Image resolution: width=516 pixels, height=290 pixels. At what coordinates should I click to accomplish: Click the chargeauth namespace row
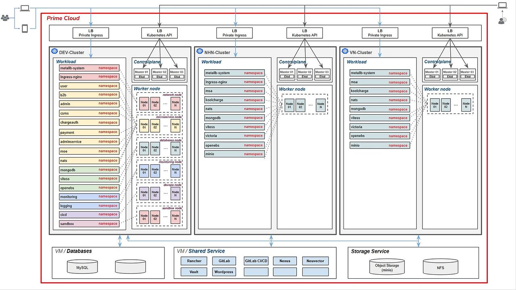tap(89, 122)
